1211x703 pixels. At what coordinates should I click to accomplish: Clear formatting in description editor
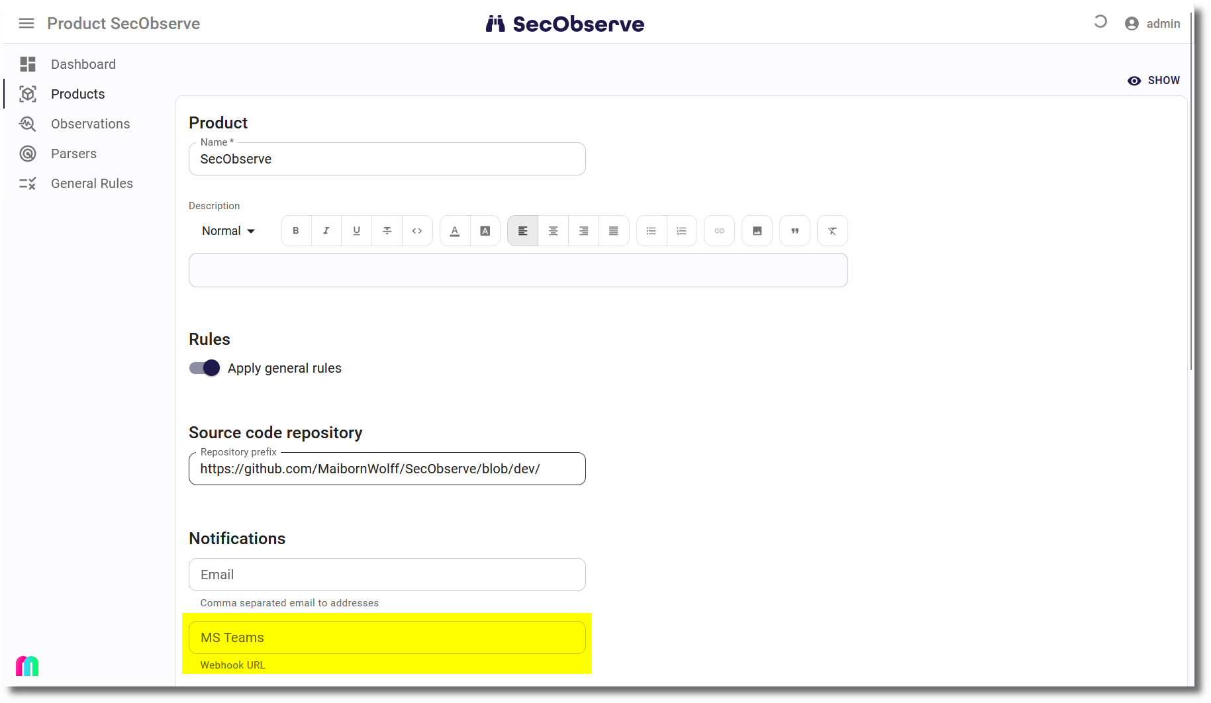tap(832, 231)
